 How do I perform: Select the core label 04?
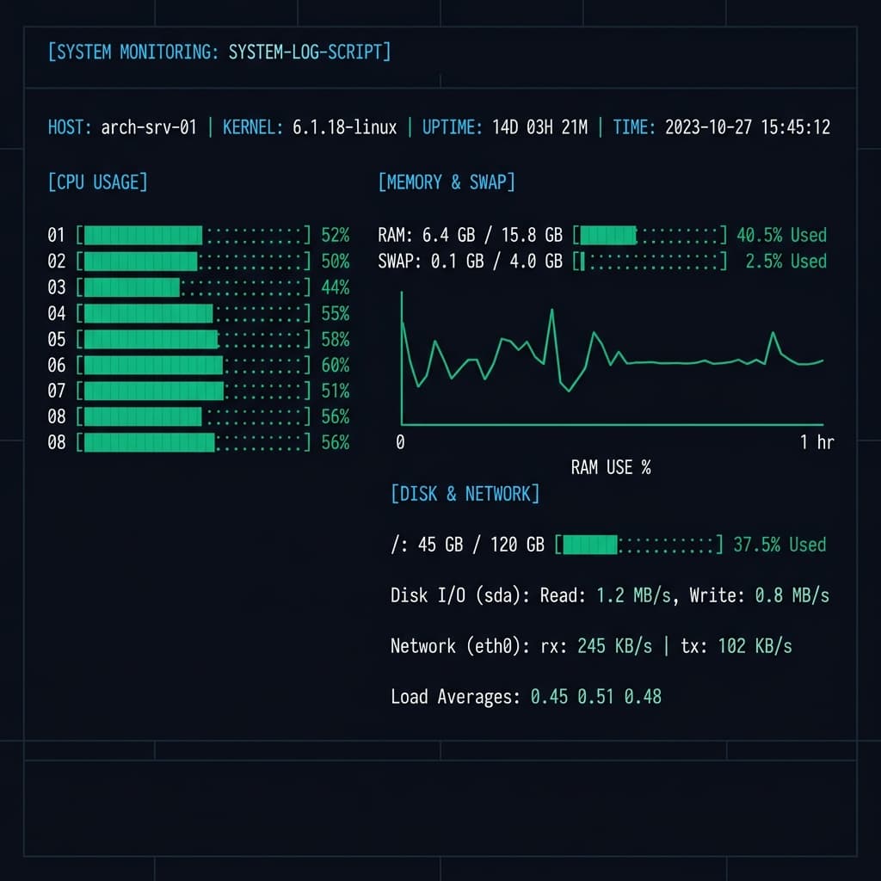[56, 313]
